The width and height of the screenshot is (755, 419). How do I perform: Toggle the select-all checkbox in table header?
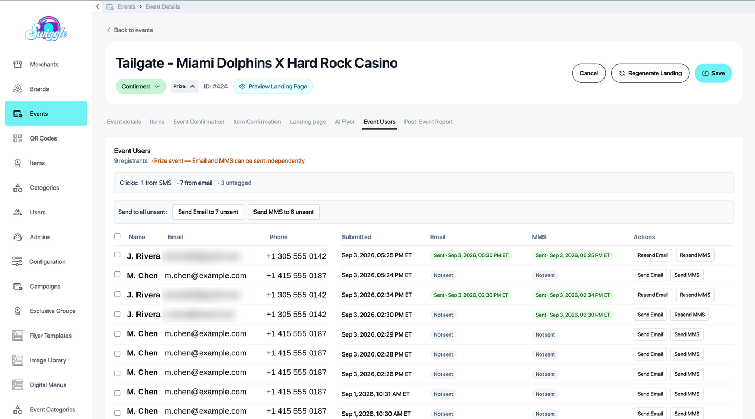118,236
